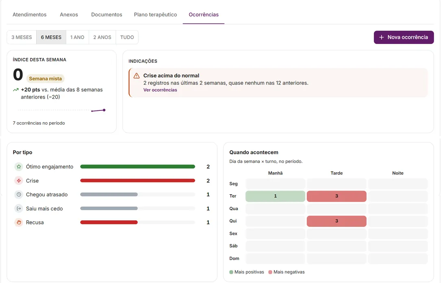Click the 'Recusa' label
This screenshot has height=283, width=441.
[35, 222]
